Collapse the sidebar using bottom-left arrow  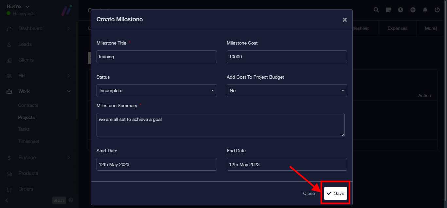(x=7, y=200)
